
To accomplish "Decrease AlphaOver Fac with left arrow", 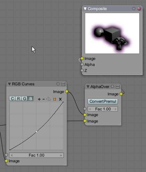I will pos(90,109).
